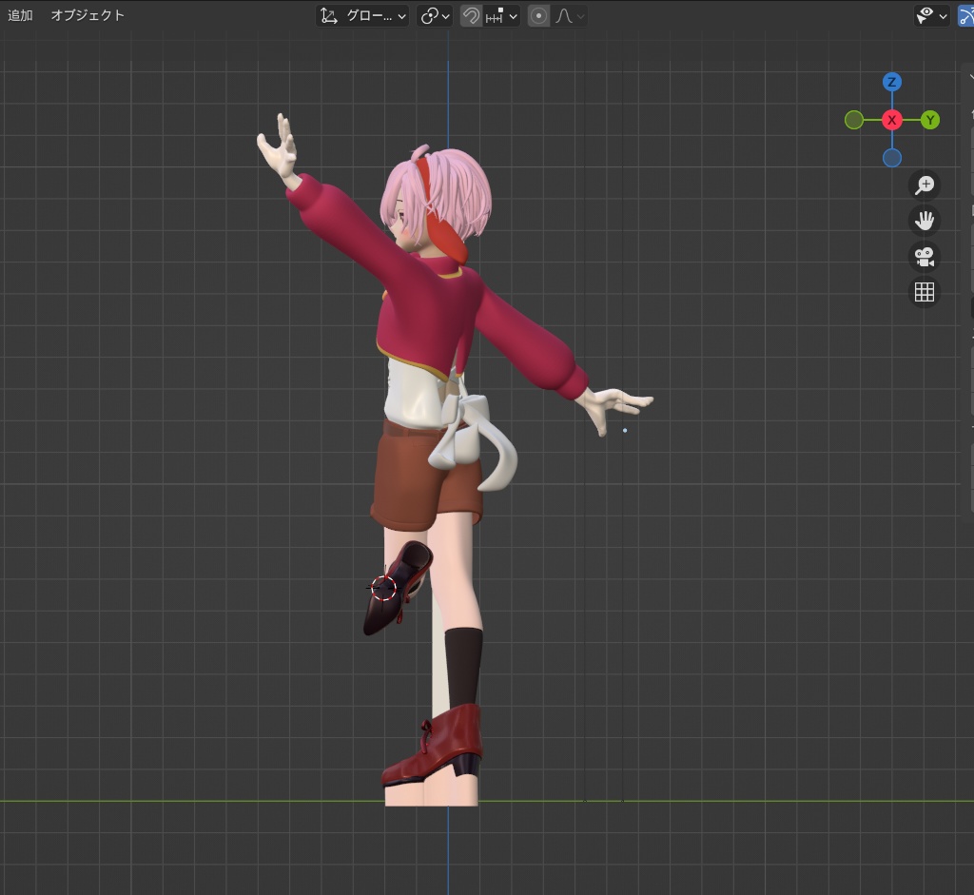Open the selectability and visibility eye dropdown

930,16
